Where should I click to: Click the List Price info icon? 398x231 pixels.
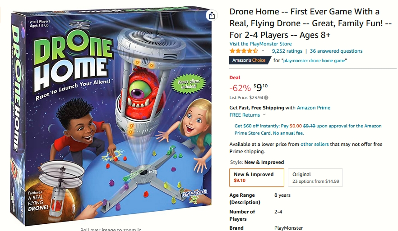click(x=266, y=98)
